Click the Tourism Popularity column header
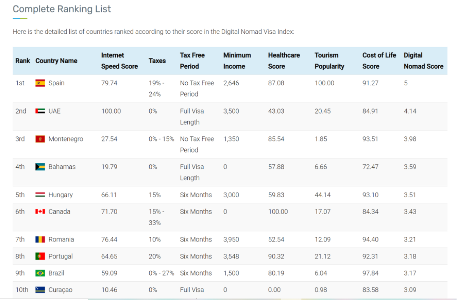This screenshot has width=457, height=300. [x=329, y=61]
